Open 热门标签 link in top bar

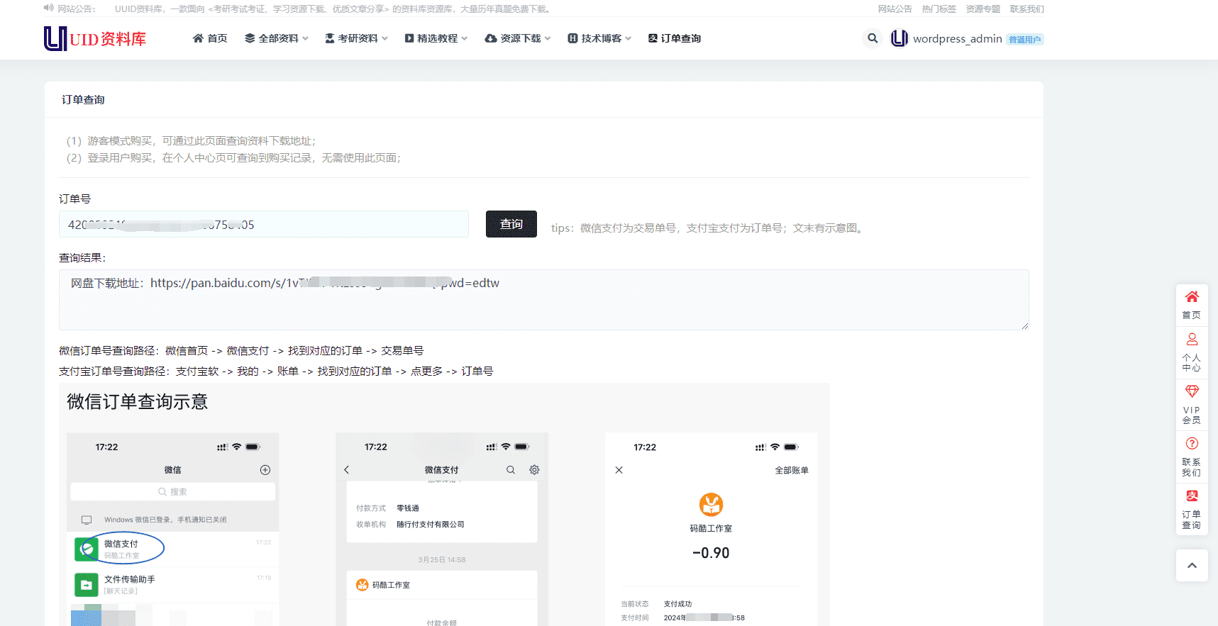click(939, 9)
